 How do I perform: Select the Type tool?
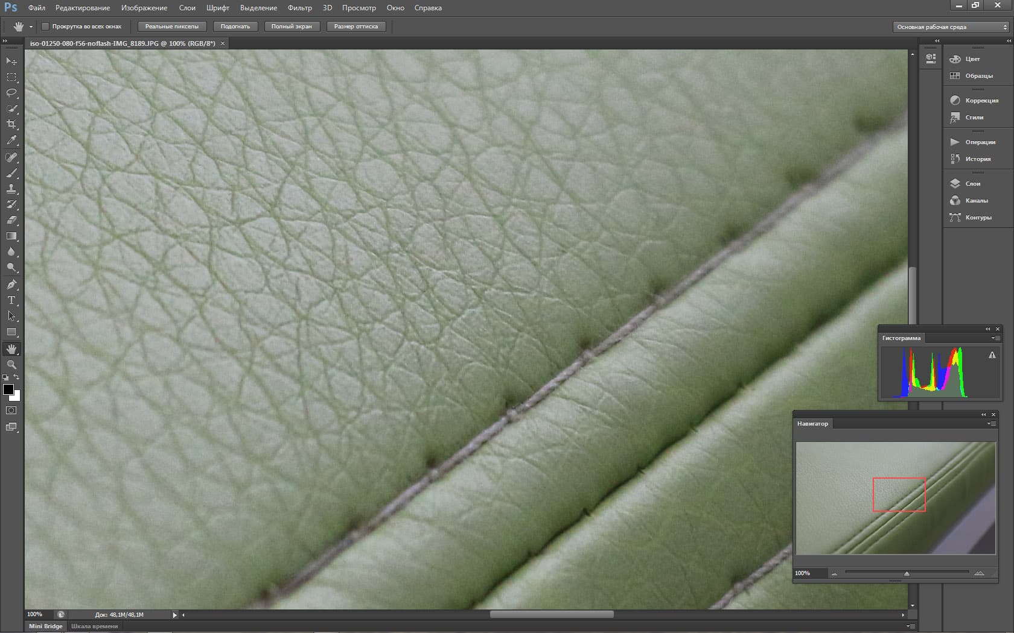(11, 300)
